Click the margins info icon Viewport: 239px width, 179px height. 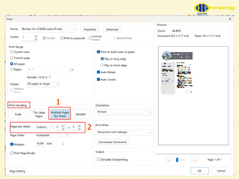click(x=63, y=144)
